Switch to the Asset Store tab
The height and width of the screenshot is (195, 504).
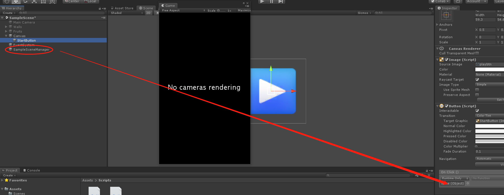(122, 8)
